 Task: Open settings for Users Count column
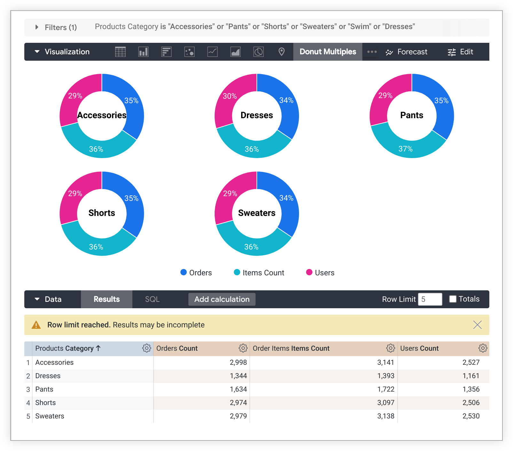(483, 348)
